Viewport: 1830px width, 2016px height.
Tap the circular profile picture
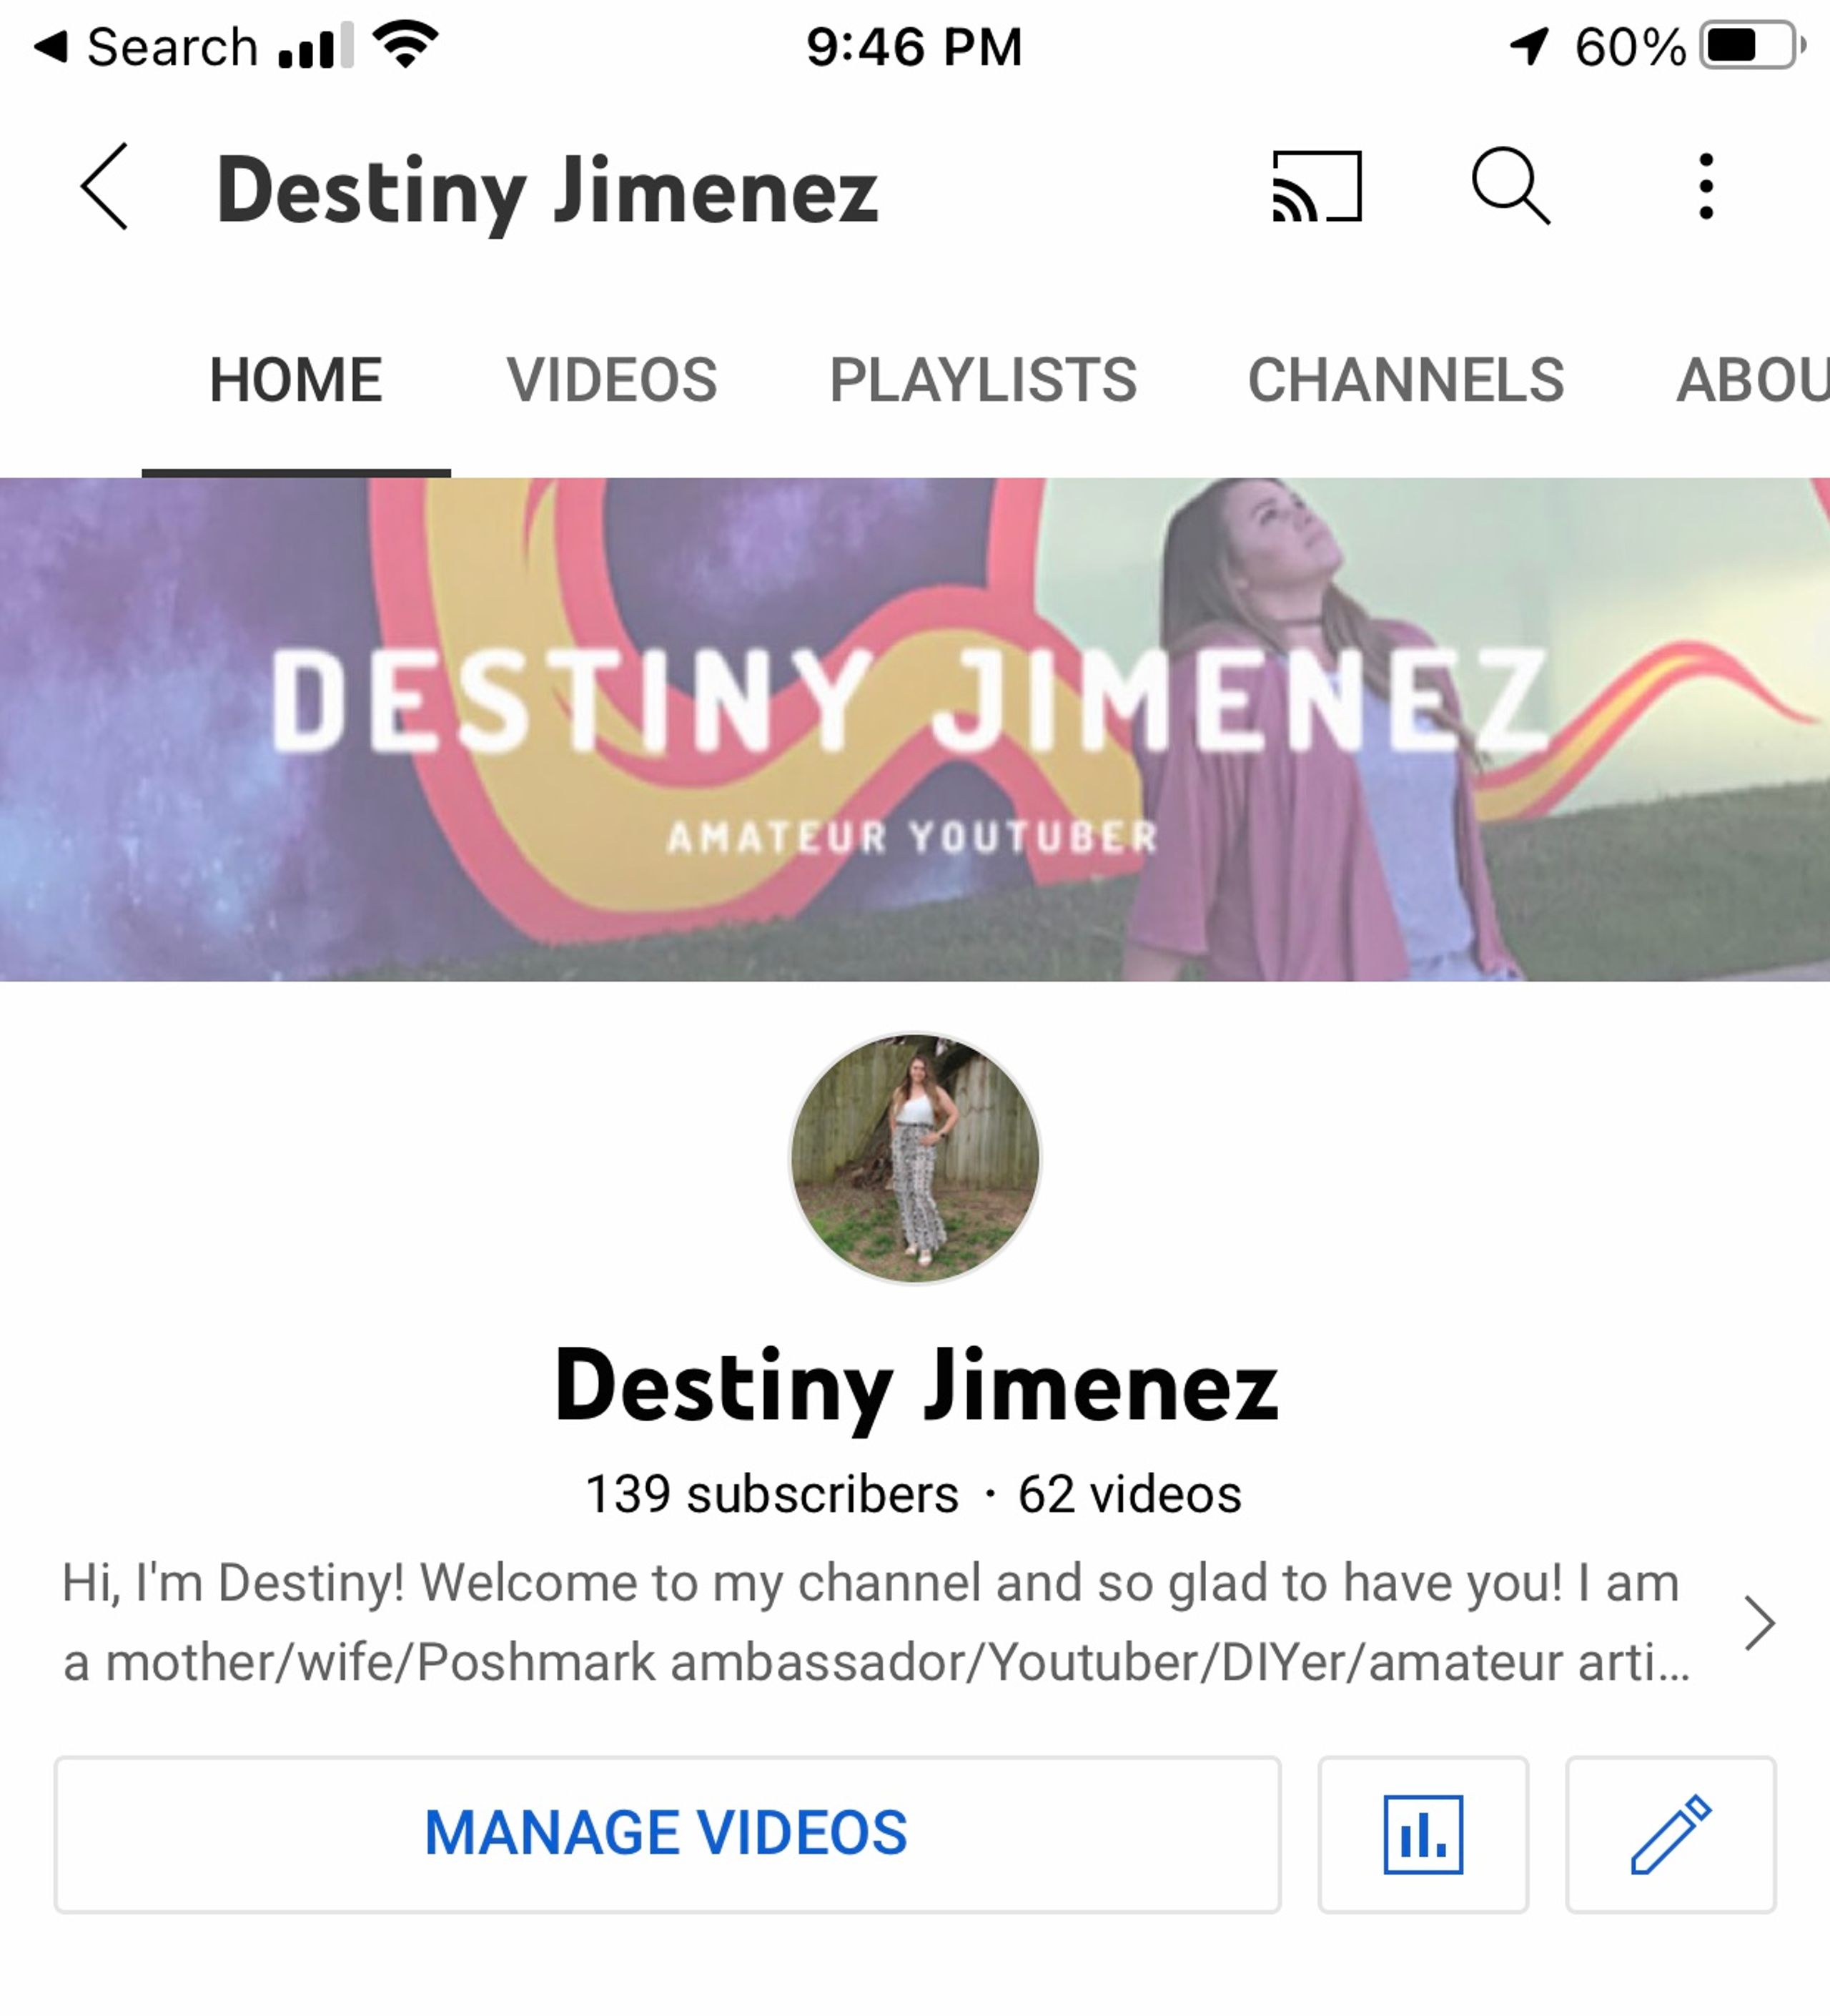(915, 1158)
